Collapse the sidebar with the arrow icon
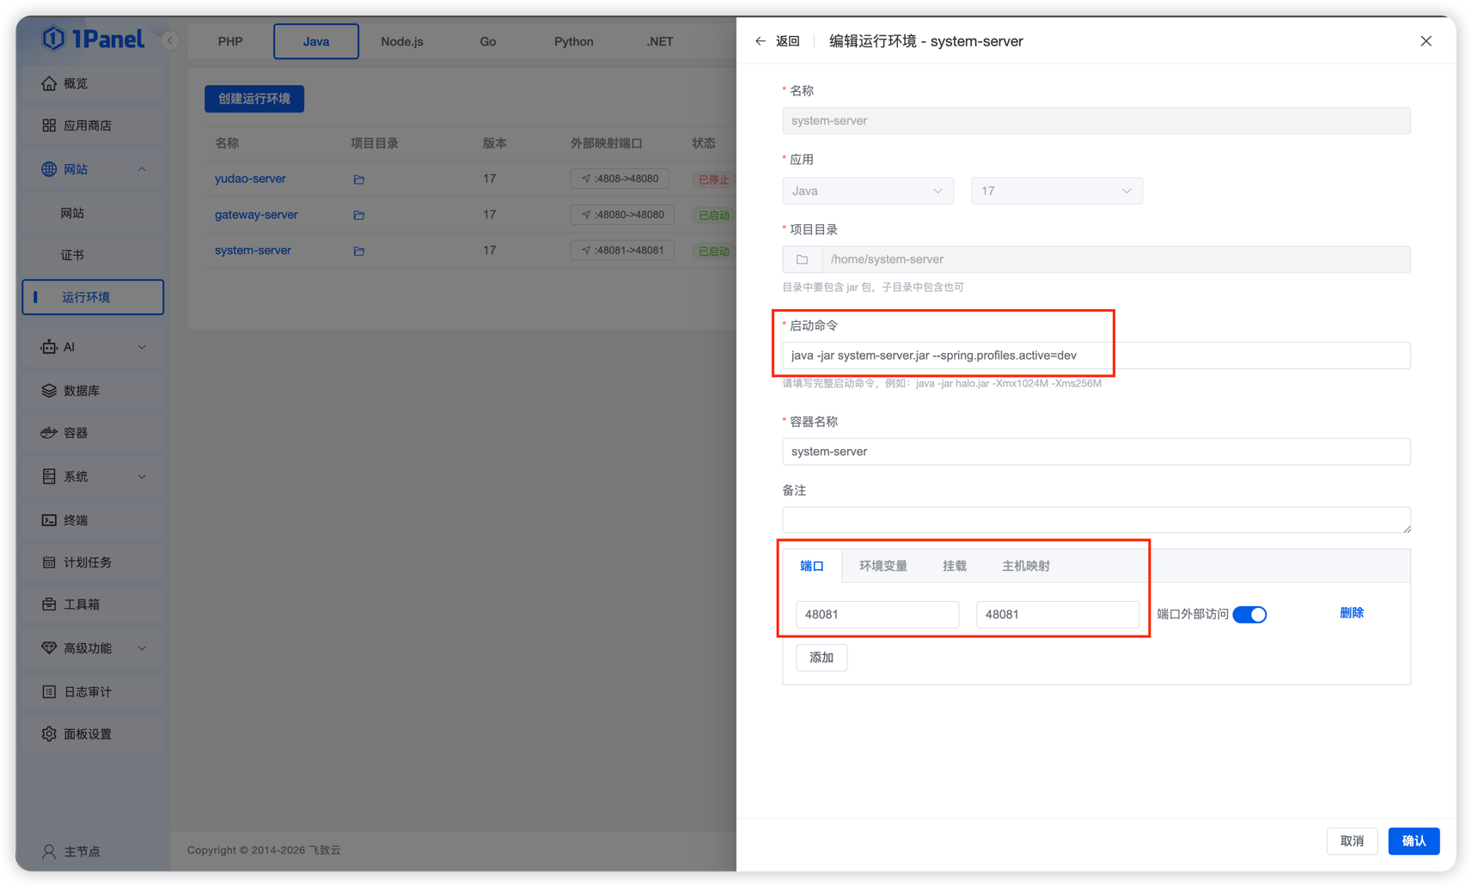The width and height of the screenshot is (1472, 887). [x=170, y=40]
